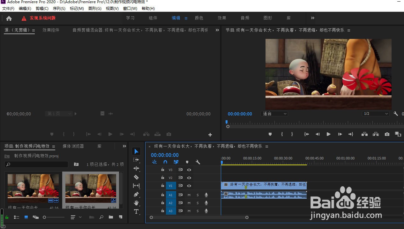Viewport: 404px width, 229px height.
Task: Select the Selection tool arrow
Action: pyautogui.click(x=136, y=151)
